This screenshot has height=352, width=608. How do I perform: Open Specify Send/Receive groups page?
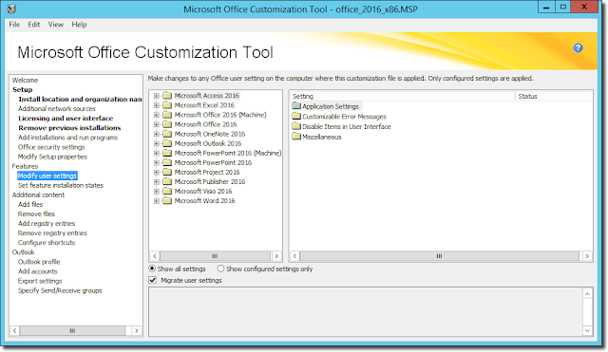click(x=60, y=290)
